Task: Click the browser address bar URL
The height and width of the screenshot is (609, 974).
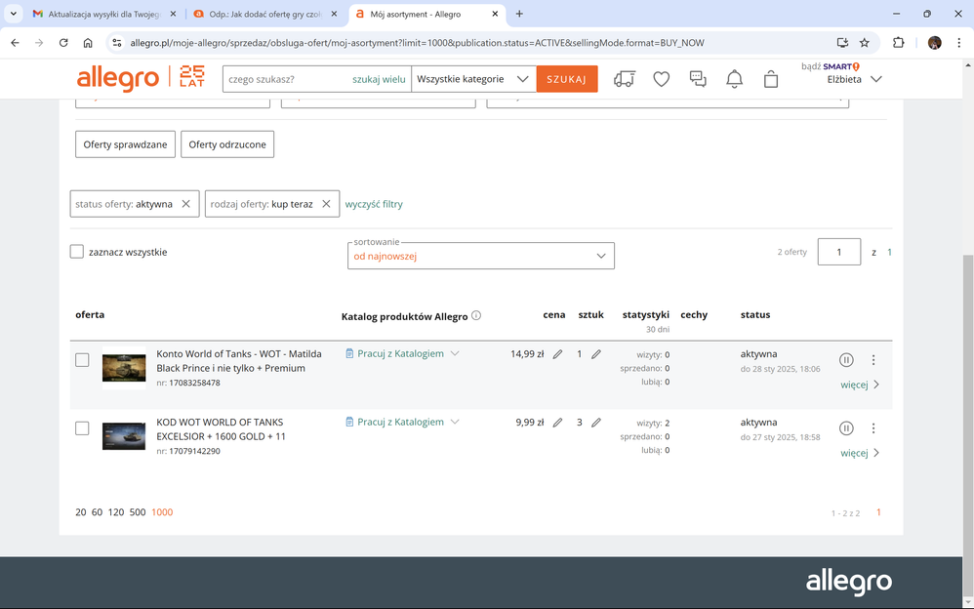Action: pyautogui.click(x=417, y=43)
